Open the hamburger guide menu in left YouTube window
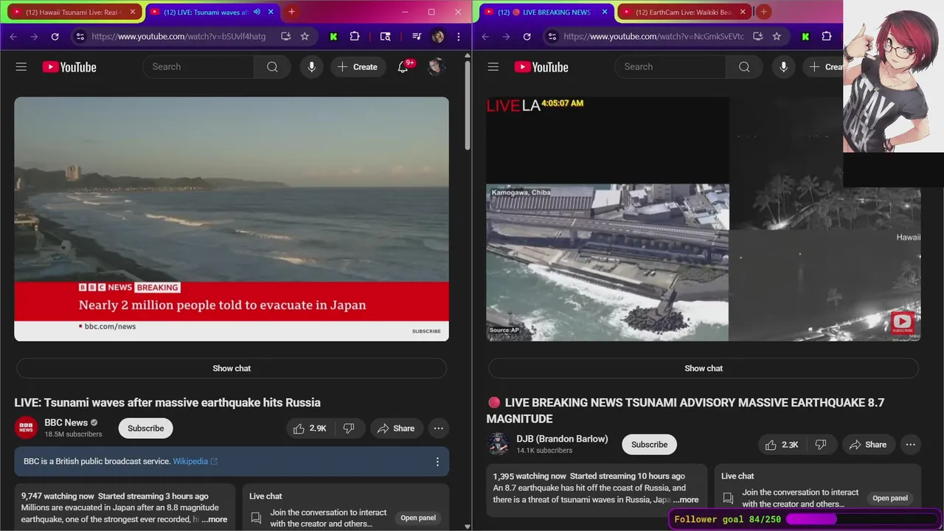This screenshot has height=531, width=944. click(21, 67)
